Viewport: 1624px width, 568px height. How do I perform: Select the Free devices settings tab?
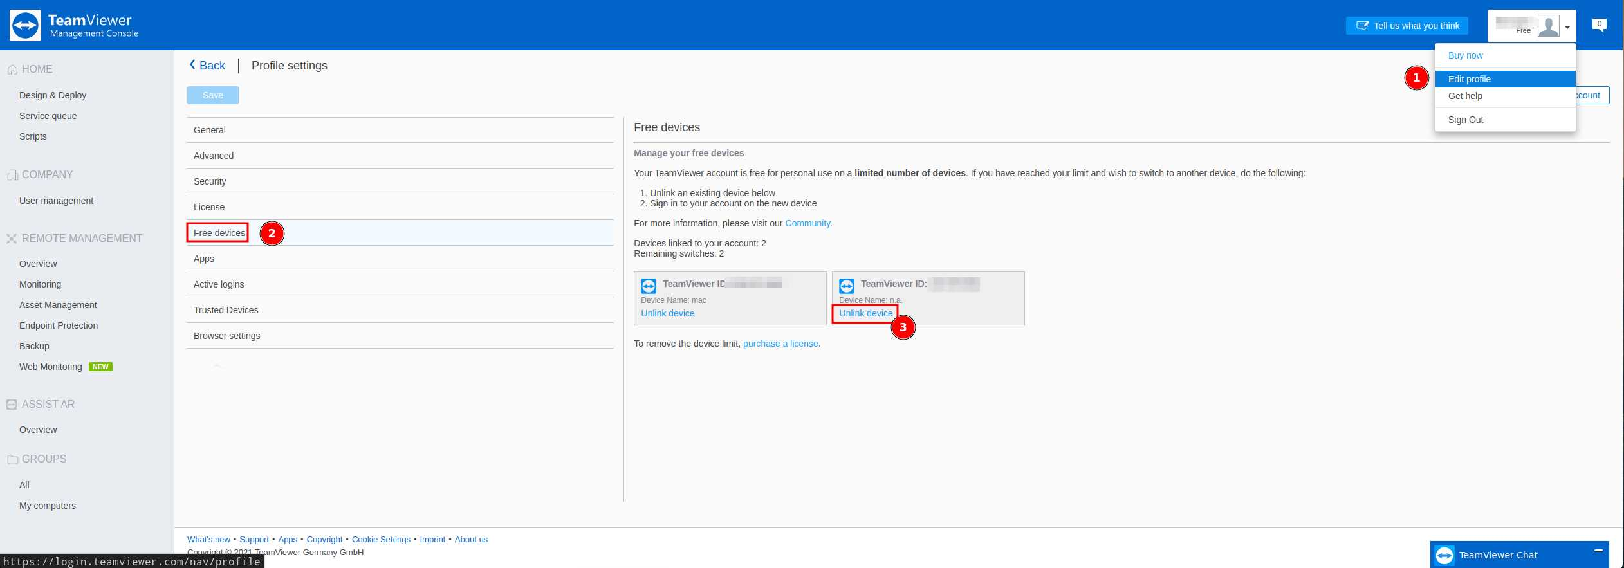pyautogui.click(x=400, y=233)
